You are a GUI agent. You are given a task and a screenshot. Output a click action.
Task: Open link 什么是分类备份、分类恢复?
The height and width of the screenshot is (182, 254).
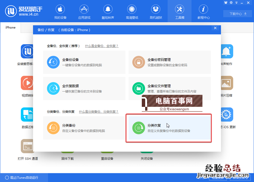(99, 112)
